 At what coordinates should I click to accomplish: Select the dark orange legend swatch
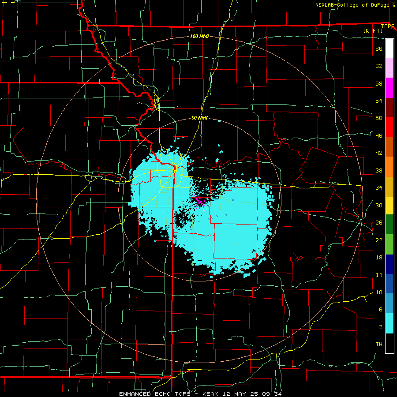coord(390,147)
